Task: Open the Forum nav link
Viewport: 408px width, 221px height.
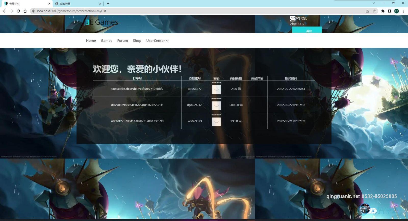Action: [x=122, y=41]
